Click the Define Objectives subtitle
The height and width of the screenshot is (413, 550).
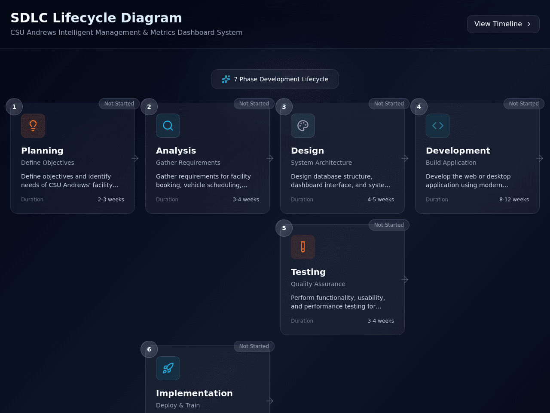pos(48,163)
